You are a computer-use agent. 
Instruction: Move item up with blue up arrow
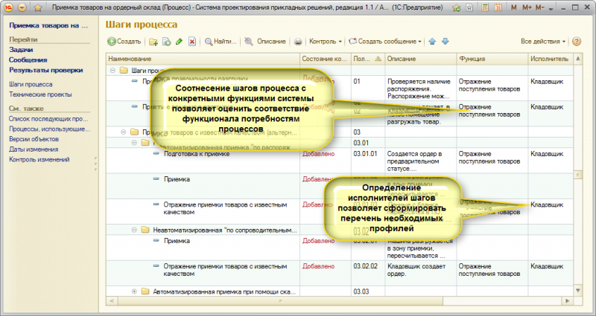coord(432,42)
